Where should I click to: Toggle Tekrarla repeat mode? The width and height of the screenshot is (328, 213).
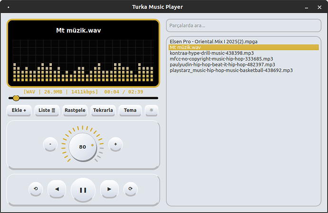coord(103,110)
